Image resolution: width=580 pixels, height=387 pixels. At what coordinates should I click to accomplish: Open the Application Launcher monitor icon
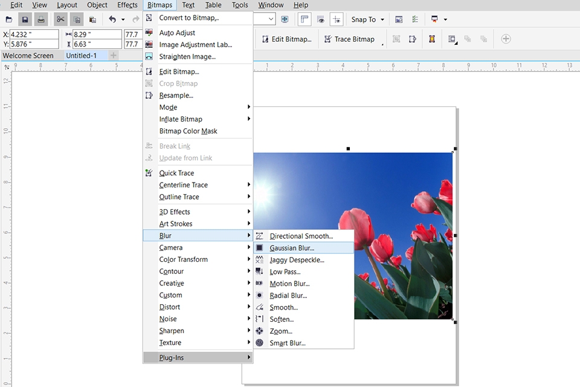pyautogui.click(x=434, y=19)
